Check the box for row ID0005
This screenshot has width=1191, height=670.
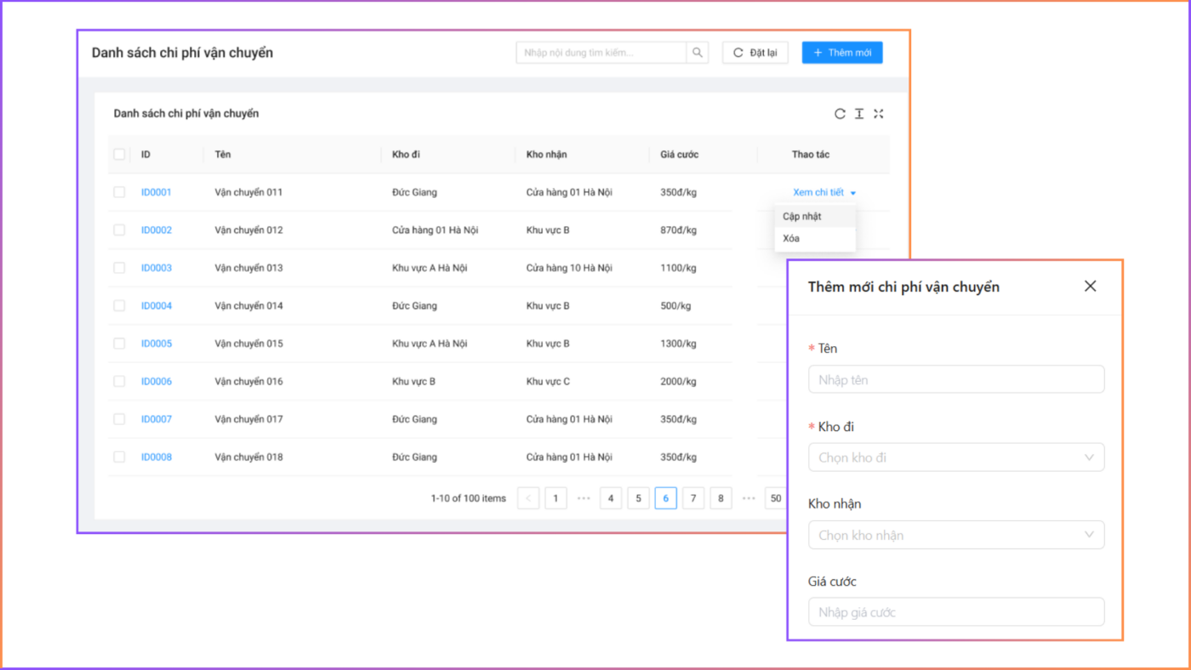coord(119,344)
